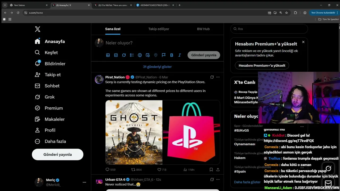This screenshot has width=340, height=191.
Task: Open Urban GTA 6 profile name
Action: point(115,180)
